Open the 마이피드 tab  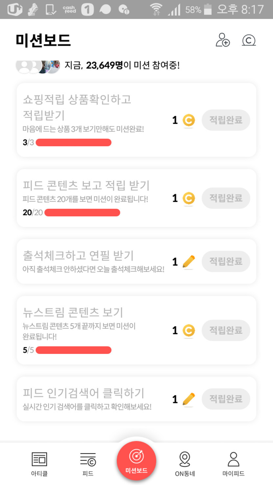coord(233,464)
